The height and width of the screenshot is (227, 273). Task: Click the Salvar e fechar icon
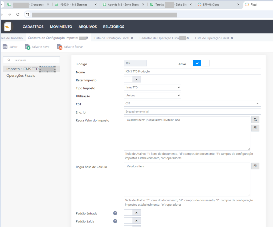tap(59, 47)
